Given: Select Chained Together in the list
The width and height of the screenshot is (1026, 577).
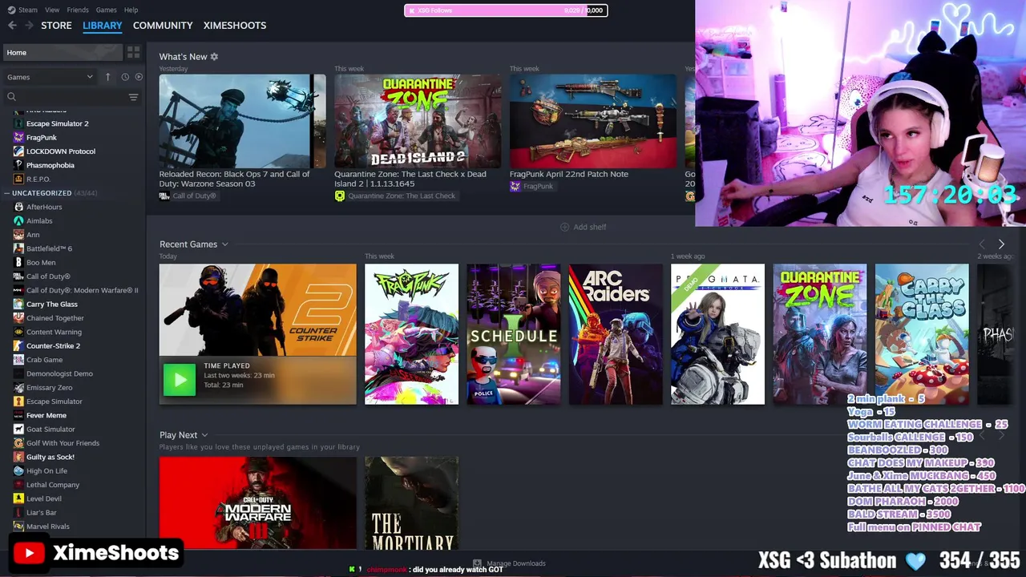Looking at the screenshot, I should (x=55, y=318).
